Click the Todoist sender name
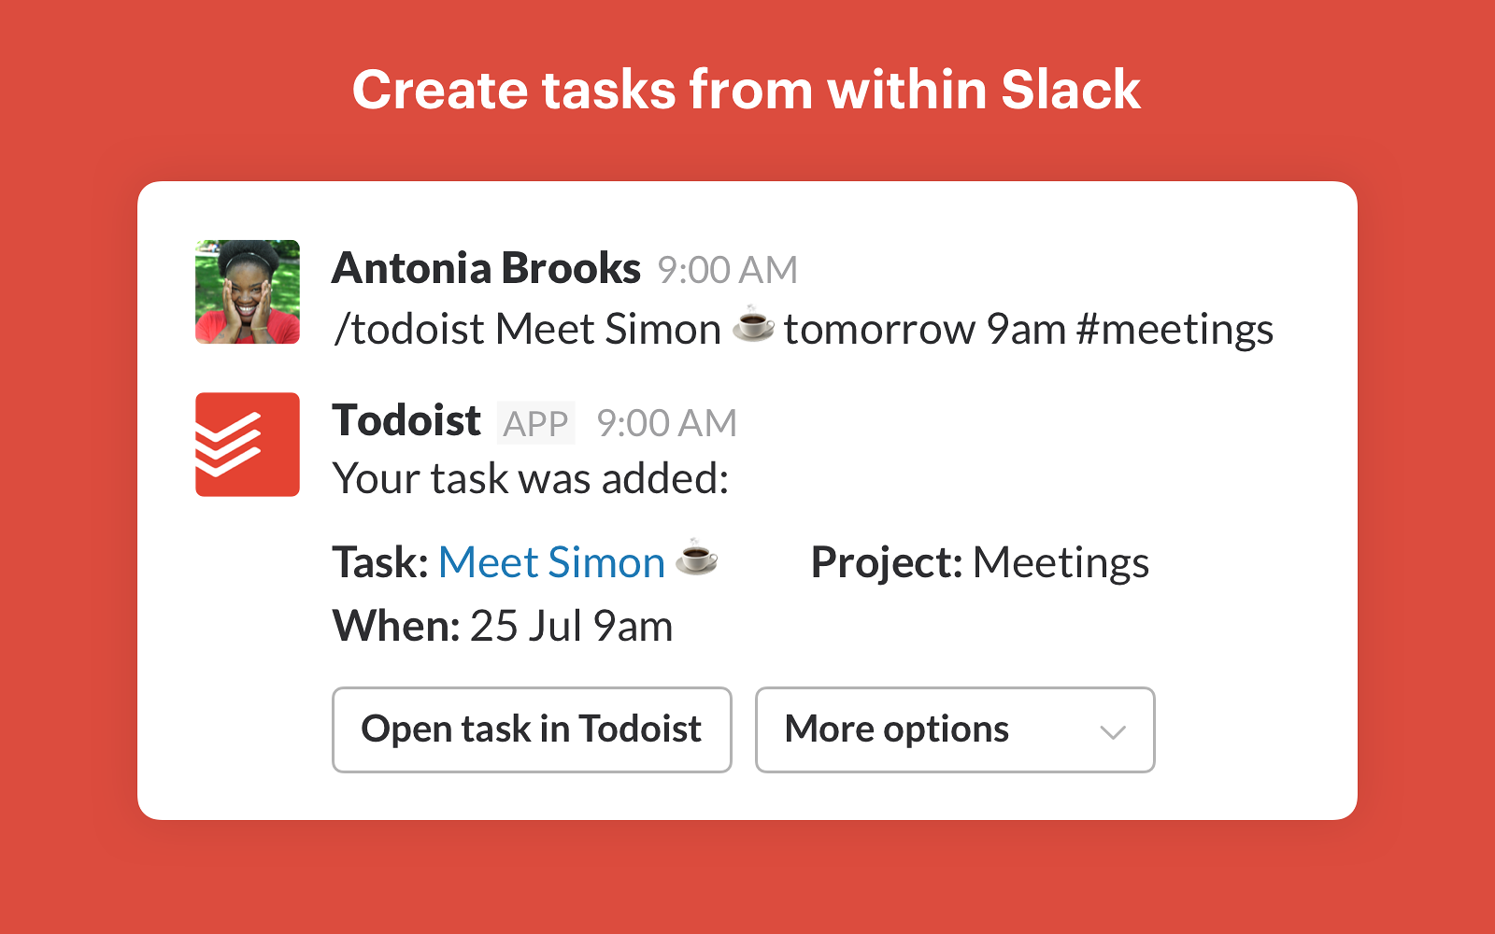This screenshot has height=934, width=1495. tap(406, 421)
